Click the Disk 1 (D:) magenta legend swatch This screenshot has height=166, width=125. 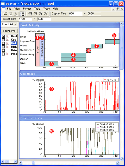[98, 127]
